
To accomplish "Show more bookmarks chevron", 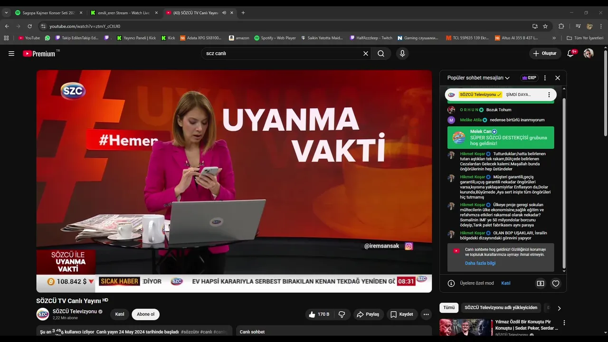I will point(554,38).
